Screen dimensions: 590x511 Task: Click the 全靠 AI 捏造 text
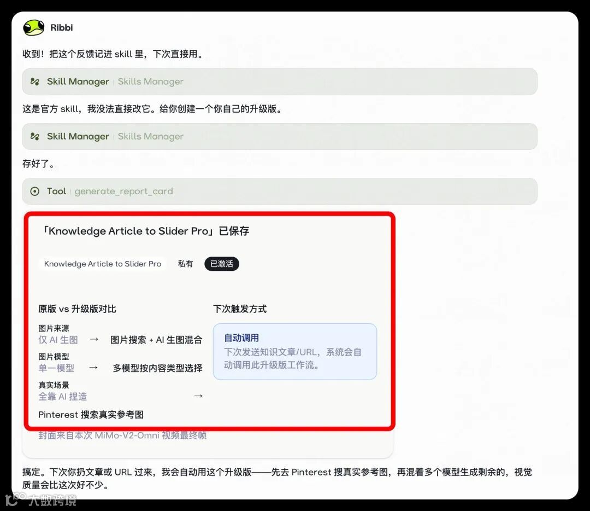pyautogui.click(x=62, y=397)
